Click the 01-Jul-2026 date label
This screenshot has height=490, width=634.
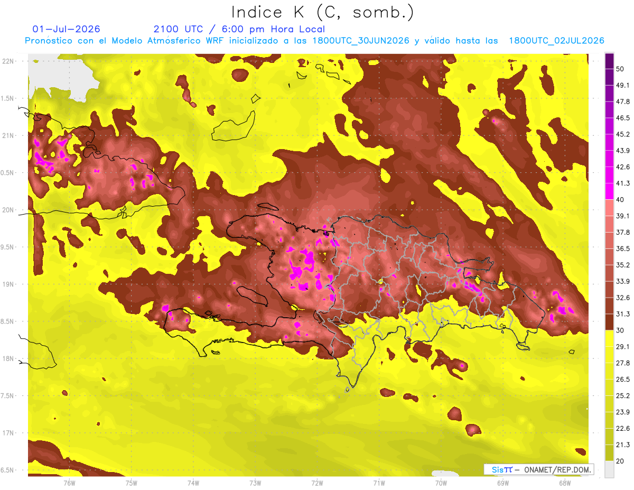coord(67,29)
